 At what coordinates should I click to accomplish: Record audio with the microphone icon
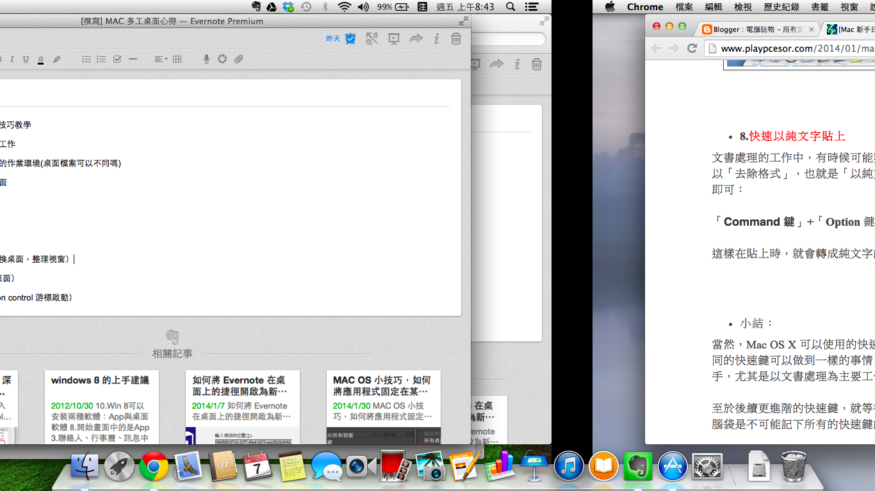[x=206, y=59]
